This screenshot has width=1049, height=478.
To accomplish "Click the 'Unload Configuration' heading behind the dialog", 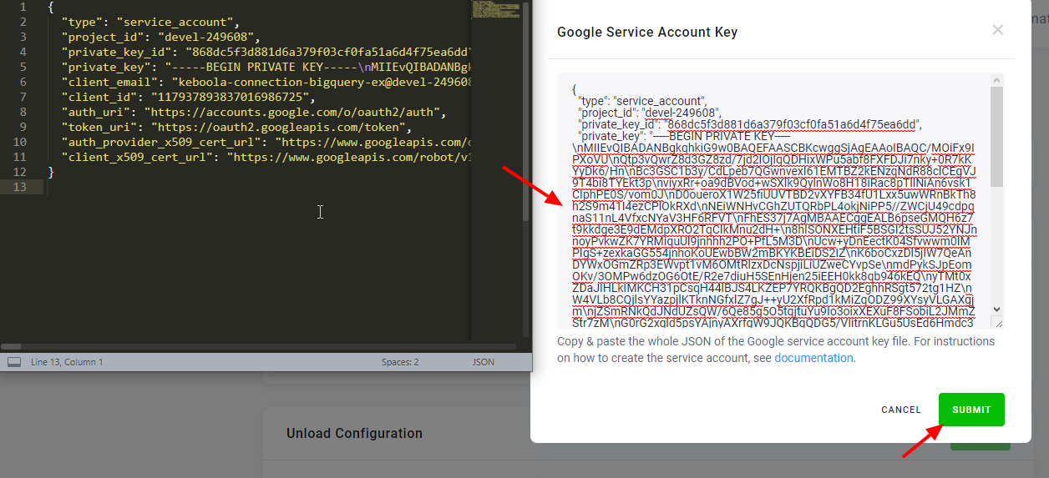I will (354, 433).
